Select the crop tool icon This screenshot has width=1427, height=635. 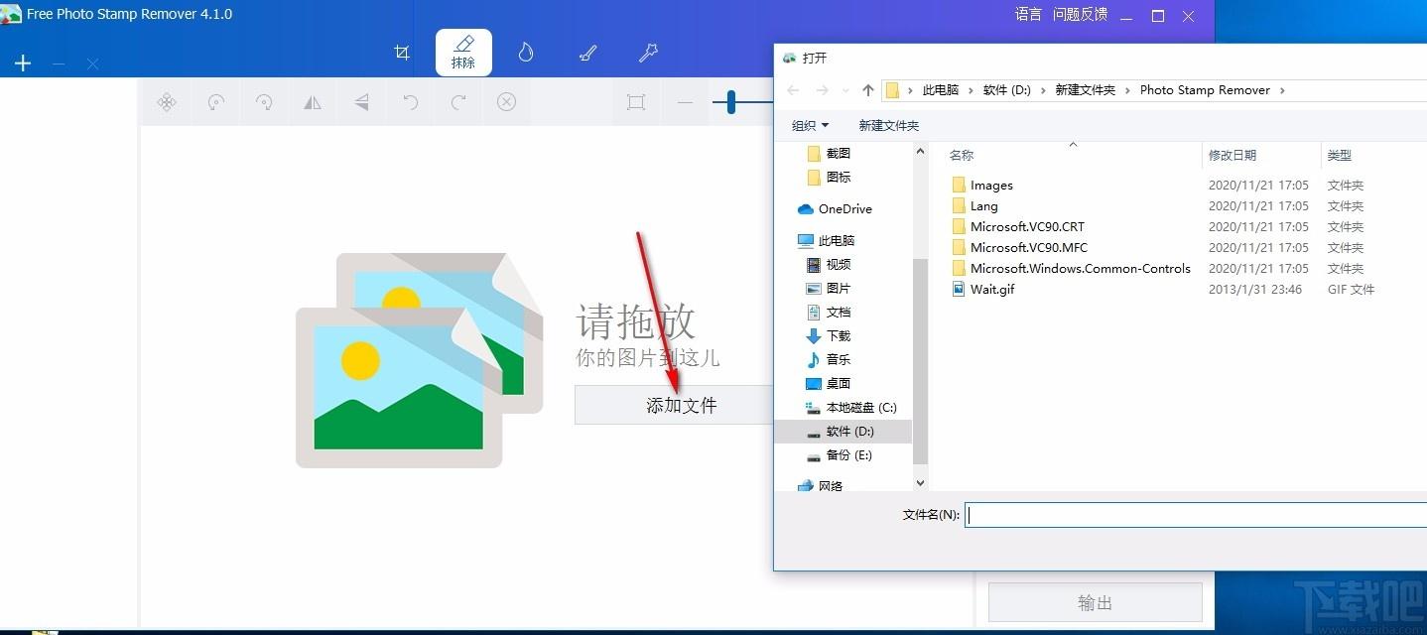click(402, 53)
